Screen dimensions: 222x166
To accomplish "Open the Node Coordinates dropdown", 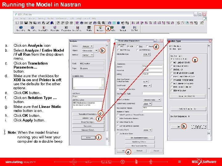I will tap(152, 100).
